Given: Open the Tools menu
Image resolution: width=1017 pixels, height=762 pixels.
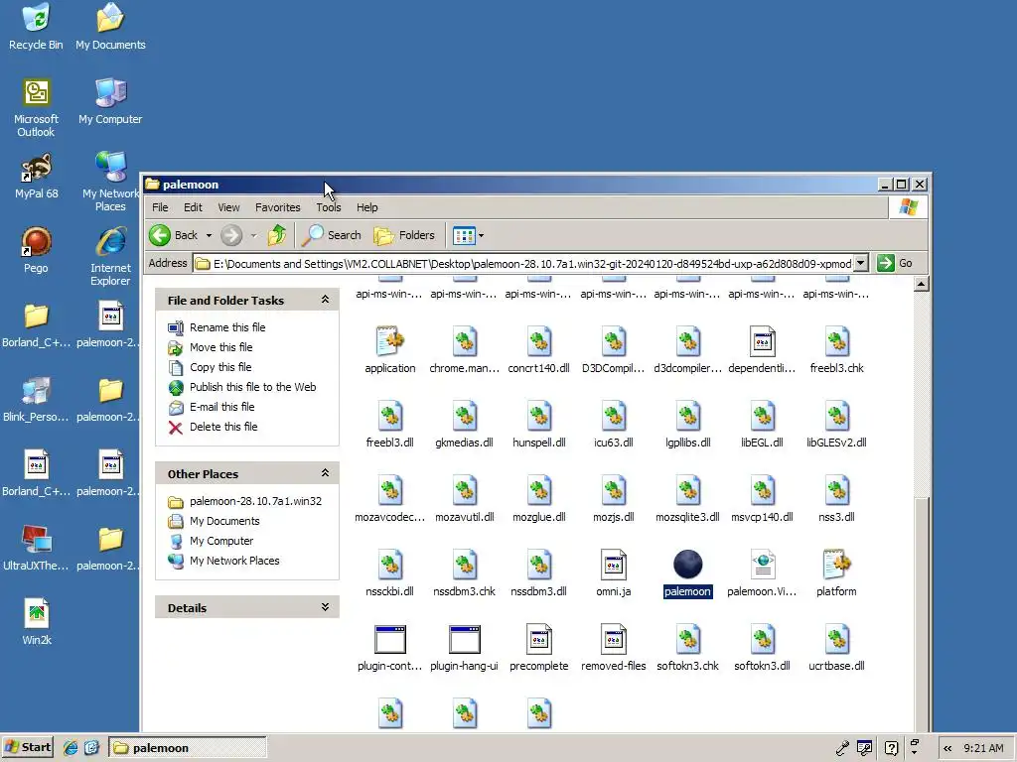Looking at the screenshot, I should 328,207.
